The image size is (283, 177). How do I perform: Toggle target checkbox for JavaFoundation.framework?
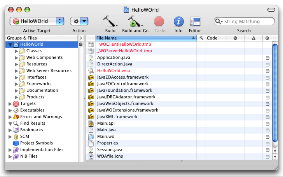coord(267,91)
